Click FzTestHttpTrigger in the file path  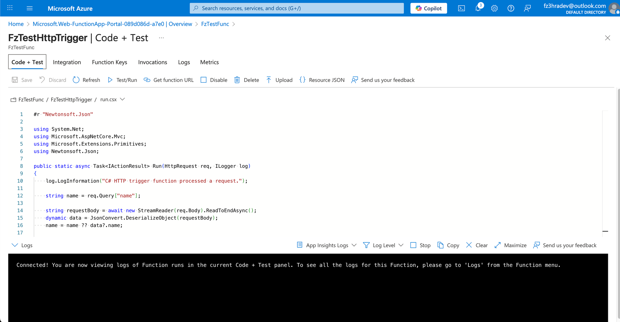click(71, 99)
